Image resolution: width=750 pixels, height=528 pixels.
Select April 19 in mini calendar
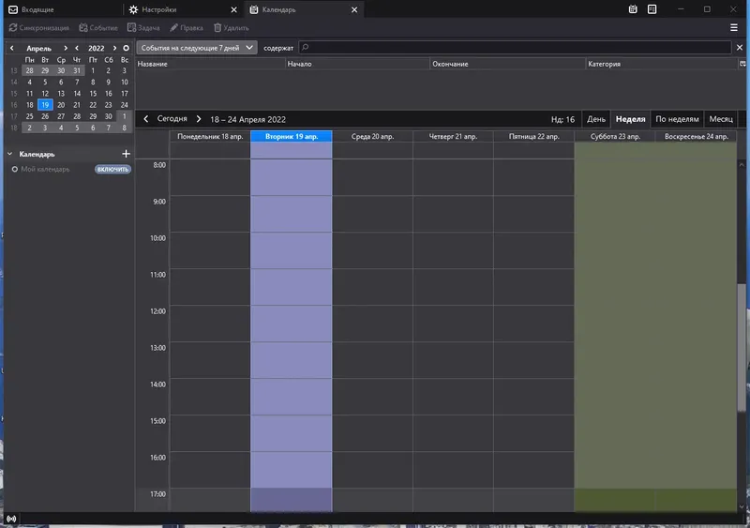click(x=45, y=105)
